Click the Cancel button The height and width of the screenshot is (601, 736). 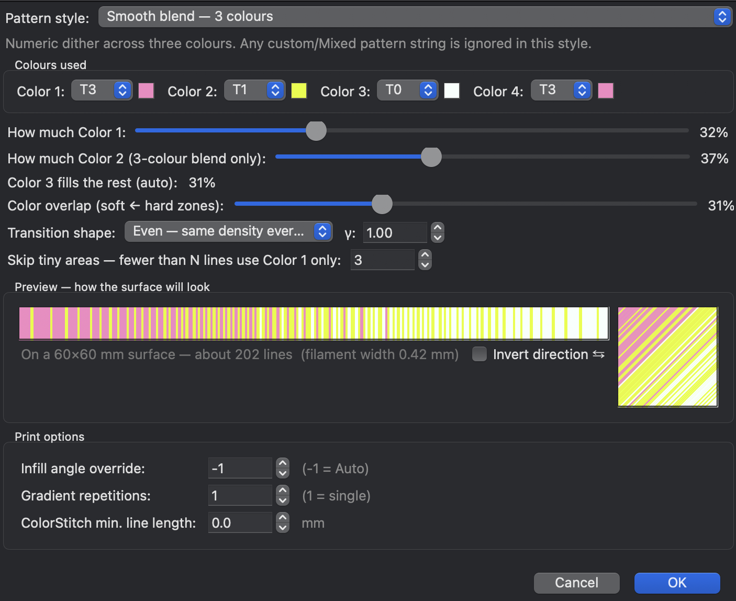click(577, 583)
